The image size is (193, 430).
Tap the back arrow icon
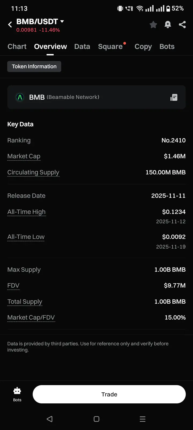coord(10,25)
